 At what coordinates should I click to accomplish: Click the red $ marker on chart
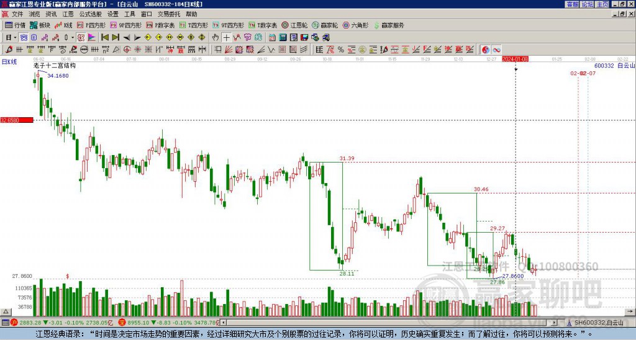tap(67, 276)
